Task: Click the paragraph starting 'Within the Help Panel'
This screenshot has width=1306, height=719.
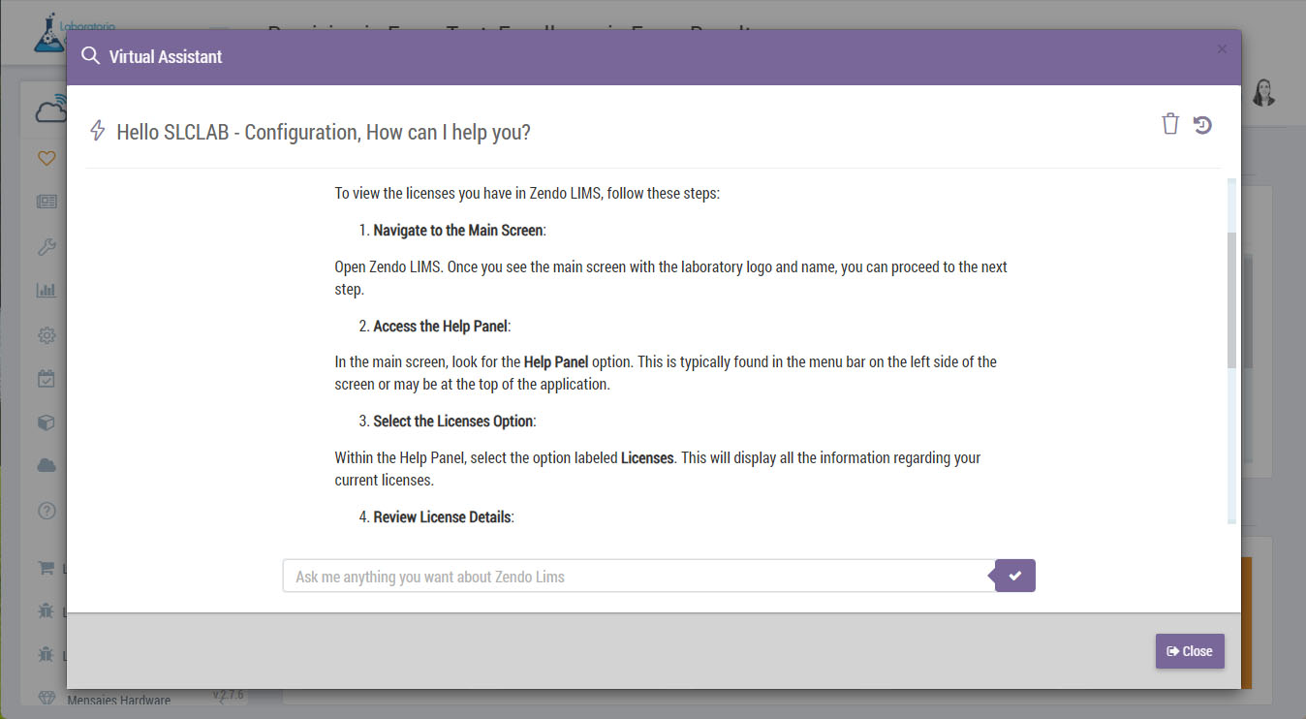Action: click(x=658, y=468)
